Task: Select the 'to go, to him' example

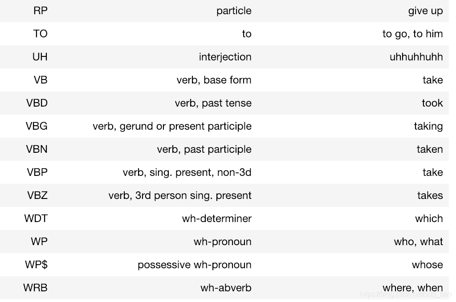Action: (413, 34)
